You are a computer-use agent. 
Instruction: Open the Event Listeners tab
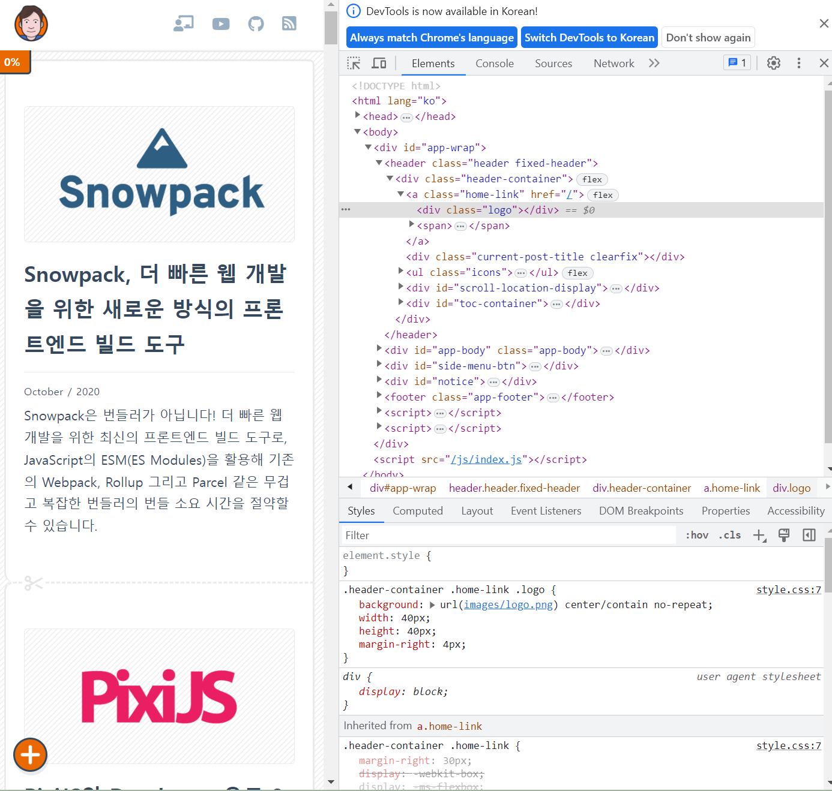coord(546,511)
